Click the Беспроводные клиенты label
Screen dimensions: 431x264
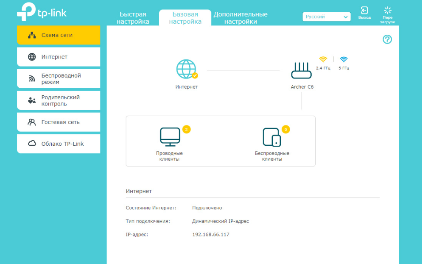click(272, 156)
